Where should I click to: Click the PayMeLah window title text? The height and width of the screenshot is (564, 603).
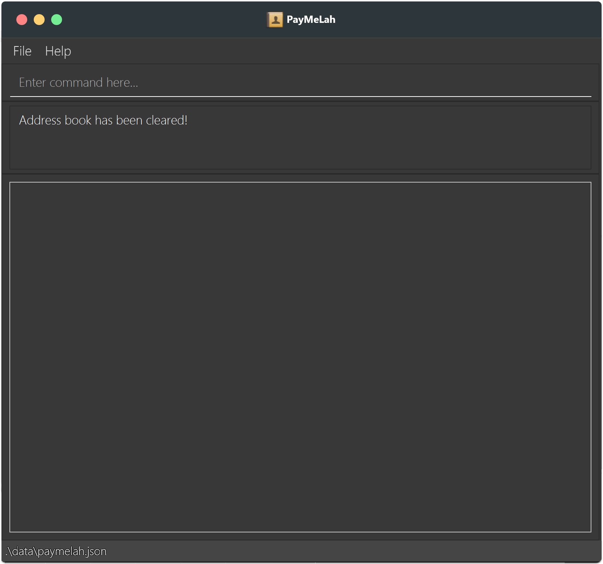point(311,20)
